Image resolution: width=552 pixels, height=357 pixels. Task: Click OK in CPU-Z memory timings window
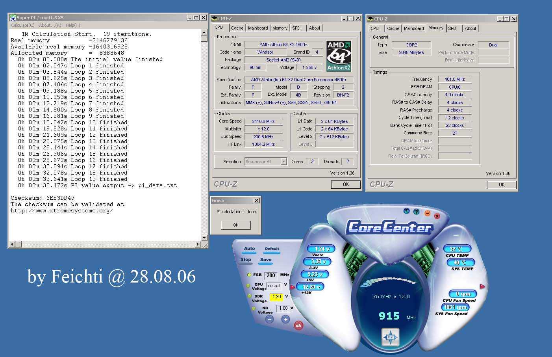(x=502, y=185)
